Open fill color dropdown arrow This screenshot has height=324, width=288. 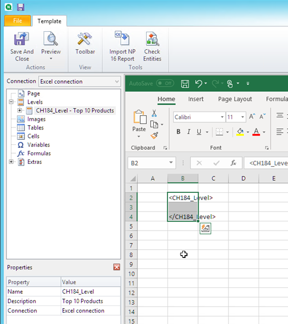(x=248, y=132)
